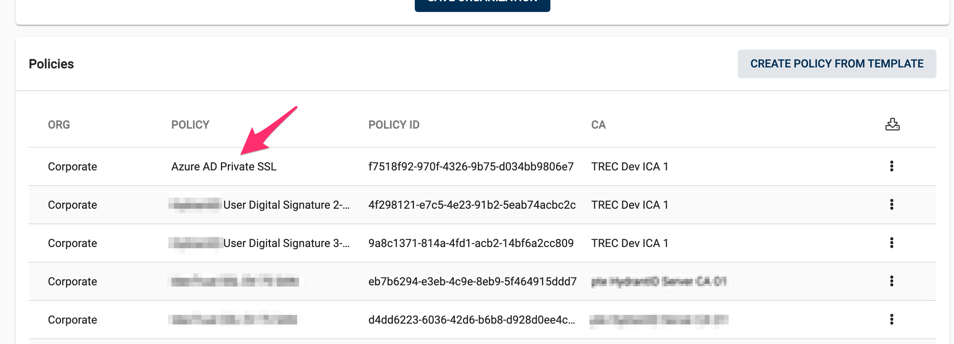Screen dimensions: 954x344
Task: Open actions menu for Azure AD Private SSL
Action: [x=892, y=166]
